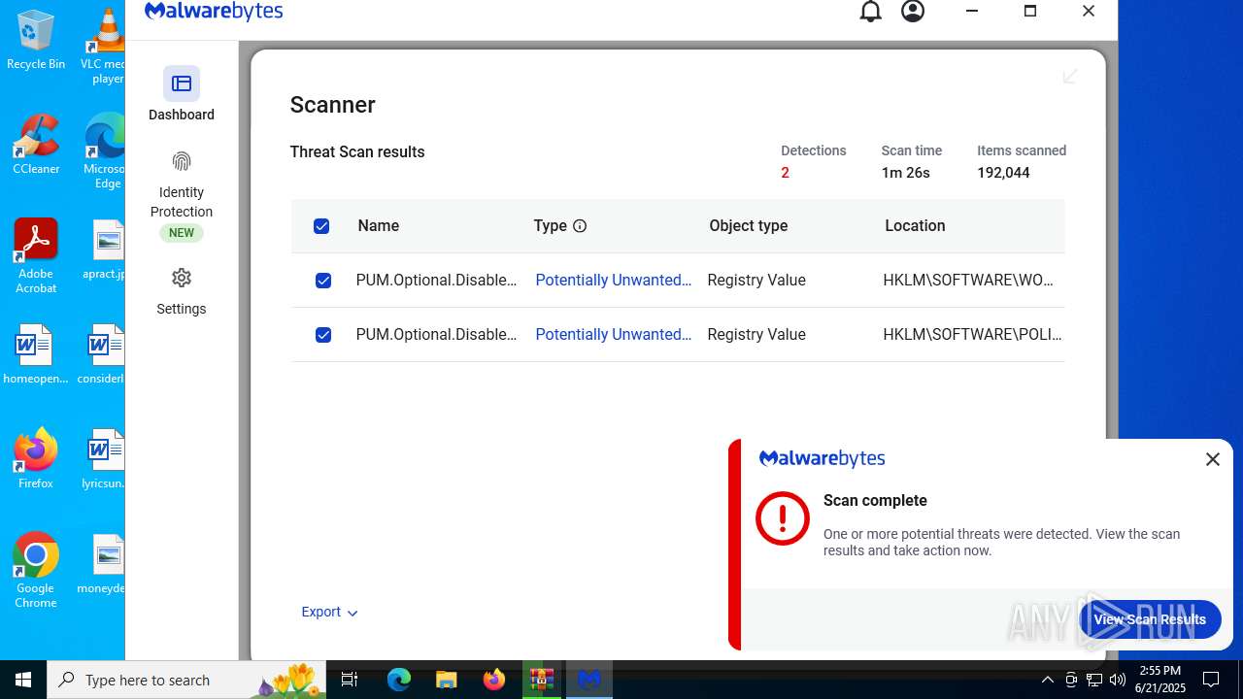
Task: Click Registry Value in first row
Action: (x=756, y=280)
